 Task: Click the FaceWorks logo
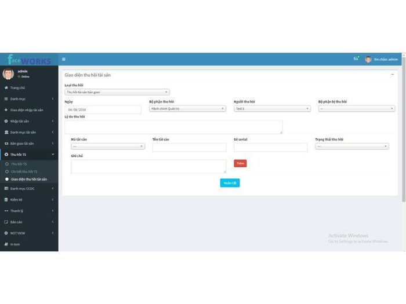point(29,60)
